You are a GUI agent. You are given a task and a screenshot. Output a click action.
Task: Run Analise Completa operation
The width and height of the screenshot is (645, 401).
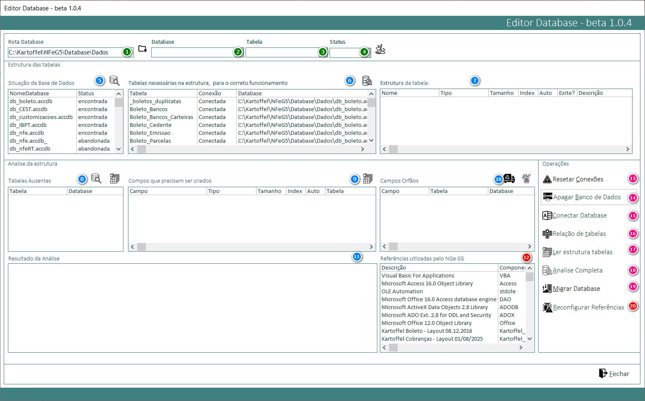(x=577, y=270)
